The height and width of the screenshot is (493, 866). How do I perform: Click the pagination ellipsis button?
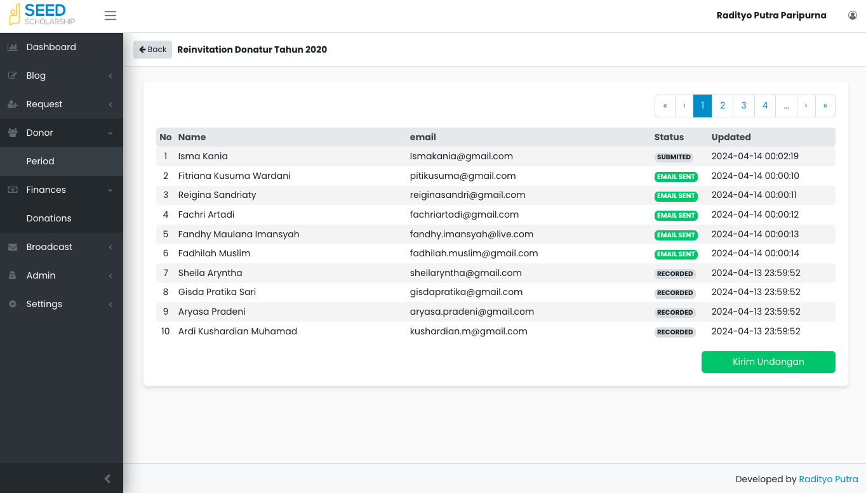[786, 106]
